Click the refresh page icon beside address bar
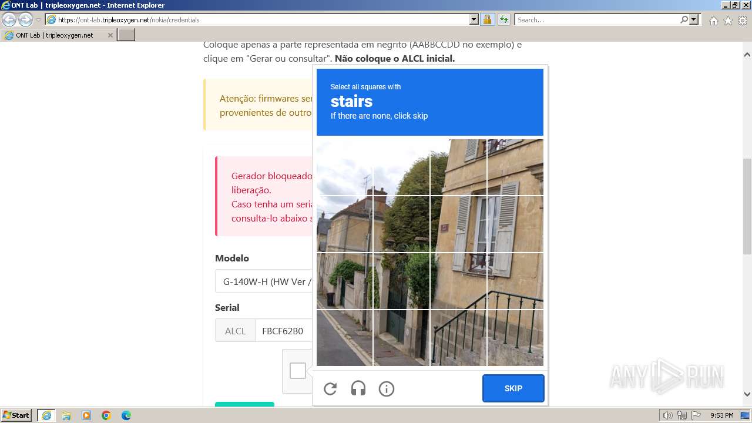The image size is (752, 423). (503, 19)
